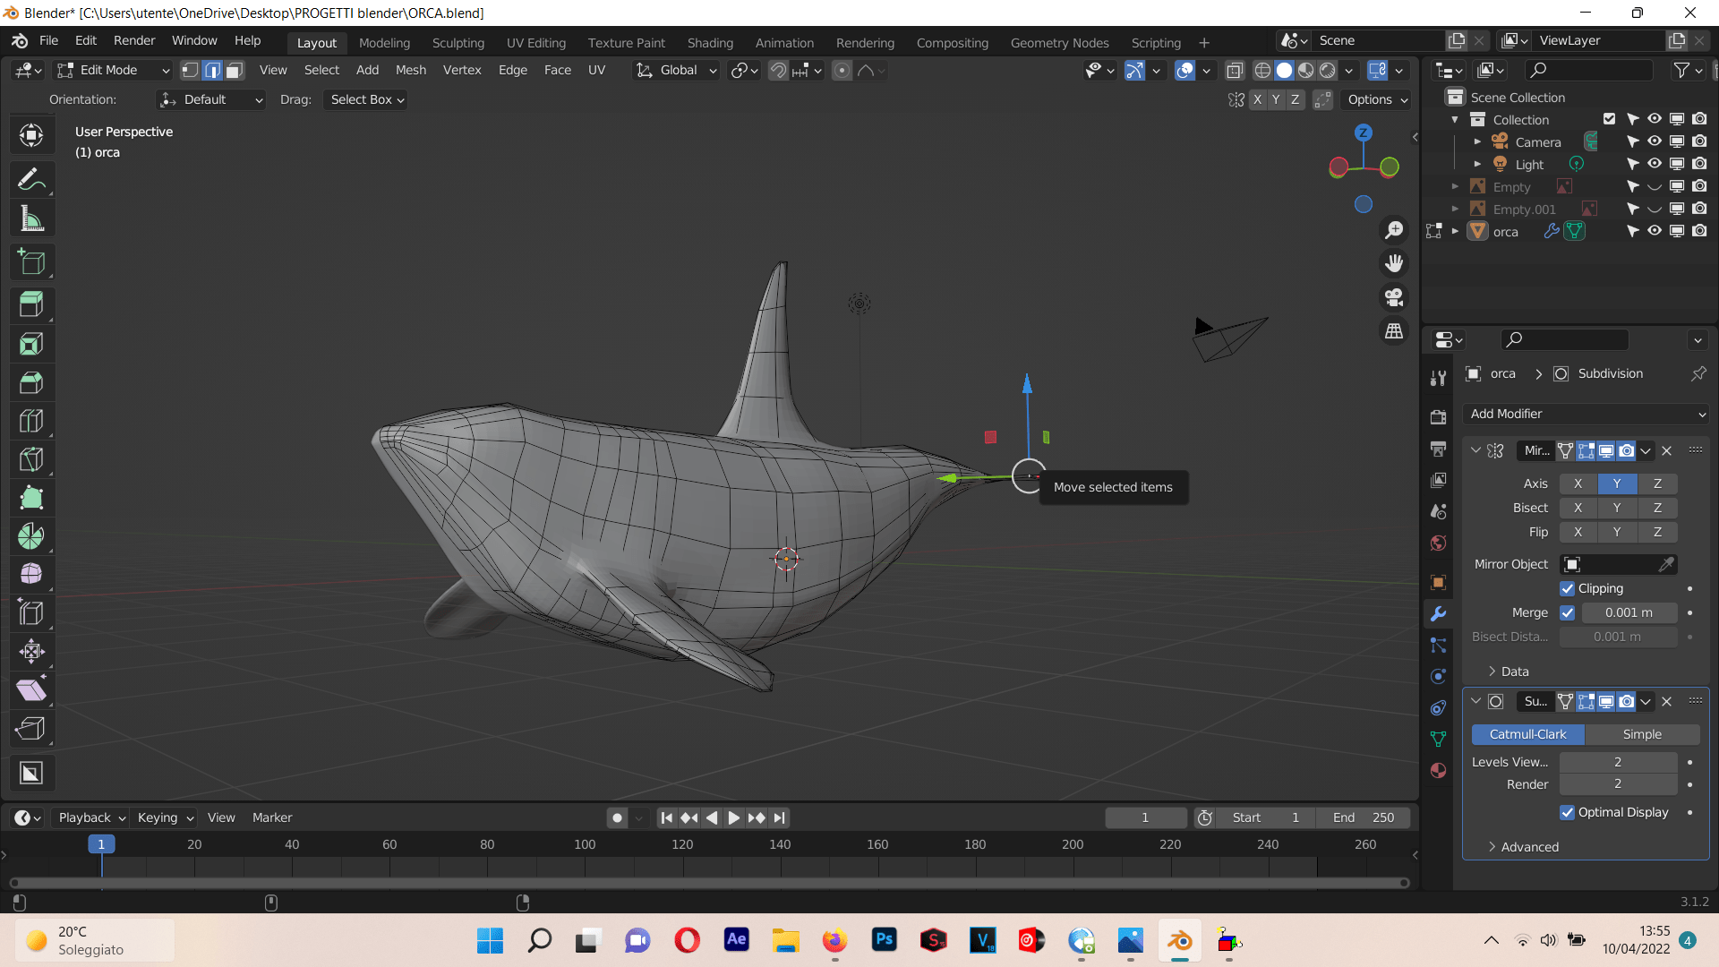Open the Orientation Default dropdown
The image size is (1719, 967).
[210, 99]
